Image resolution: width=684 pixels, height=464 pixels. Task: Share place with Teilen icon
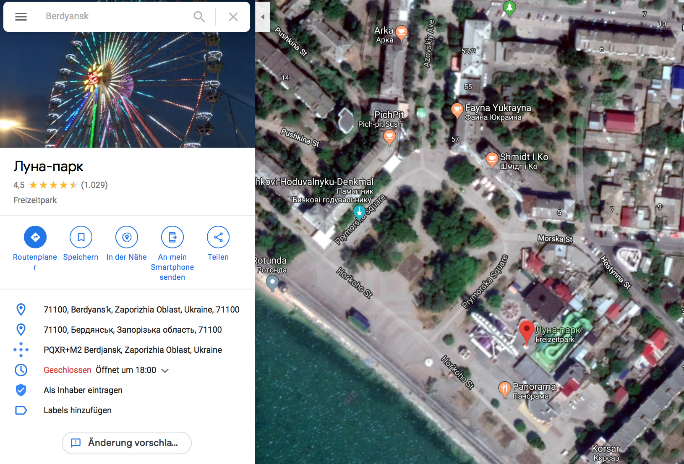[218, 237]
